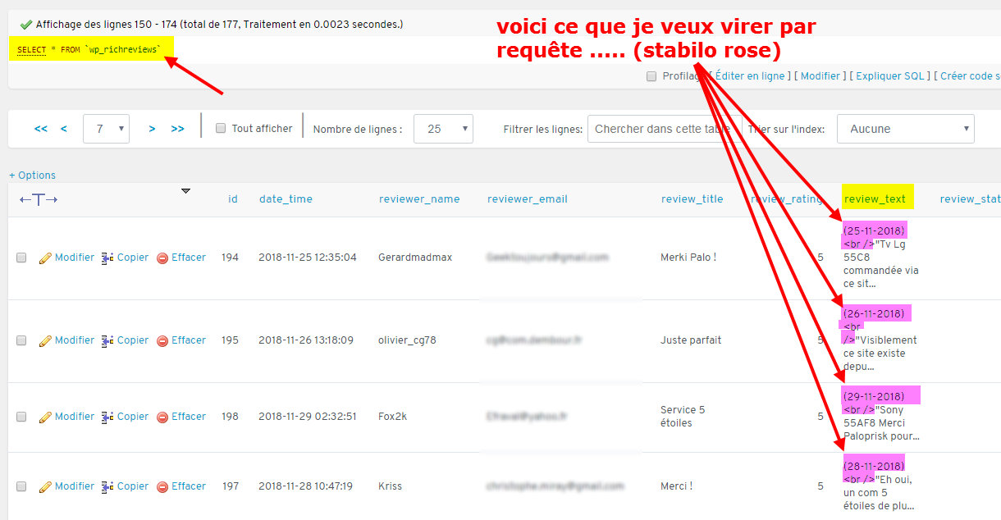
Task: Select the checkbox for row 198
Action: tap(21, 417)
